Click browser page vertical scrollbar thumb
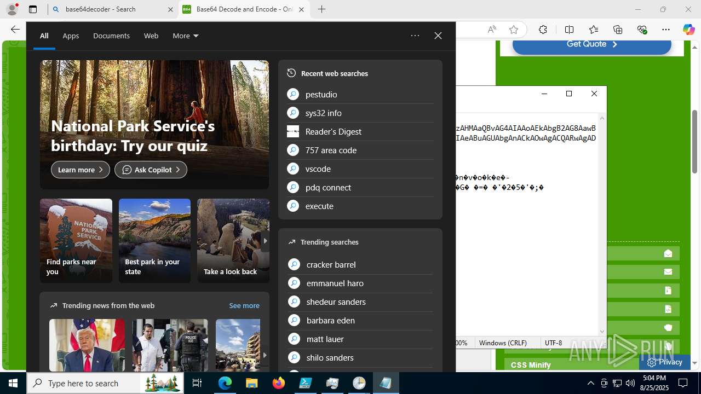The width and height of the screenshot is (701, 394). tap(694, 142)
